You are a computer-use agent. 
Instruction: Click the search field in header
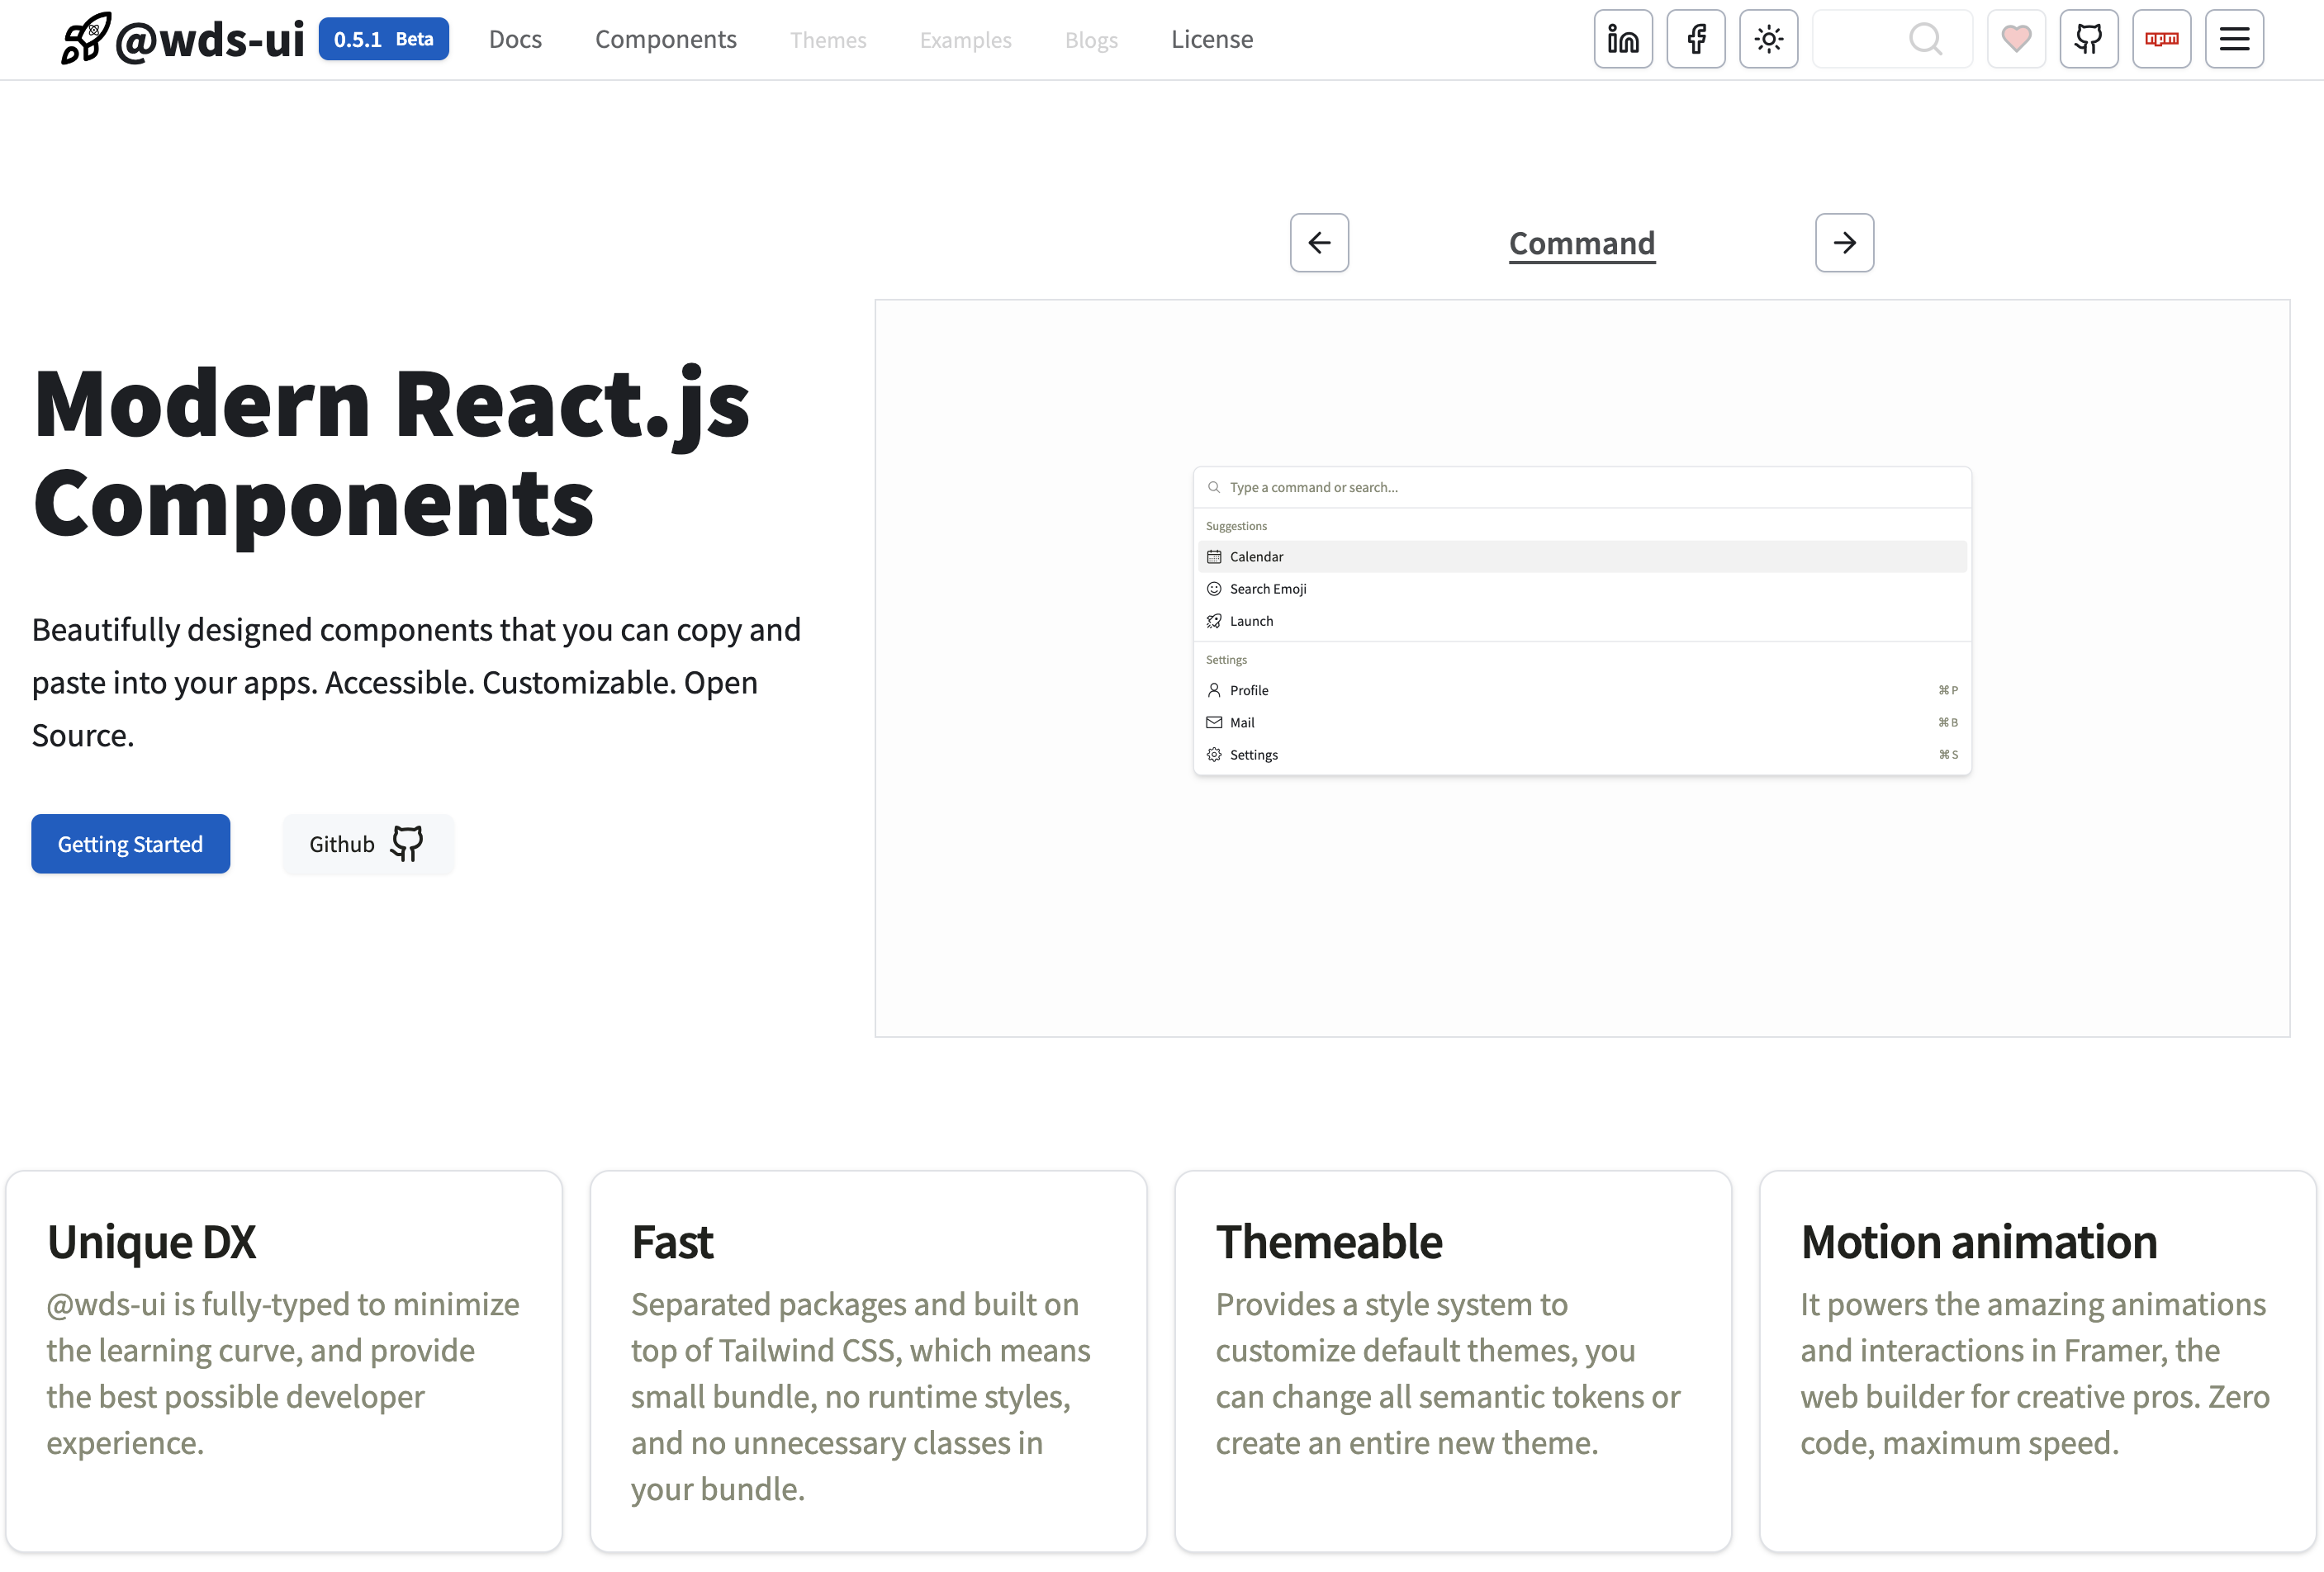[x=1892, y=39]
